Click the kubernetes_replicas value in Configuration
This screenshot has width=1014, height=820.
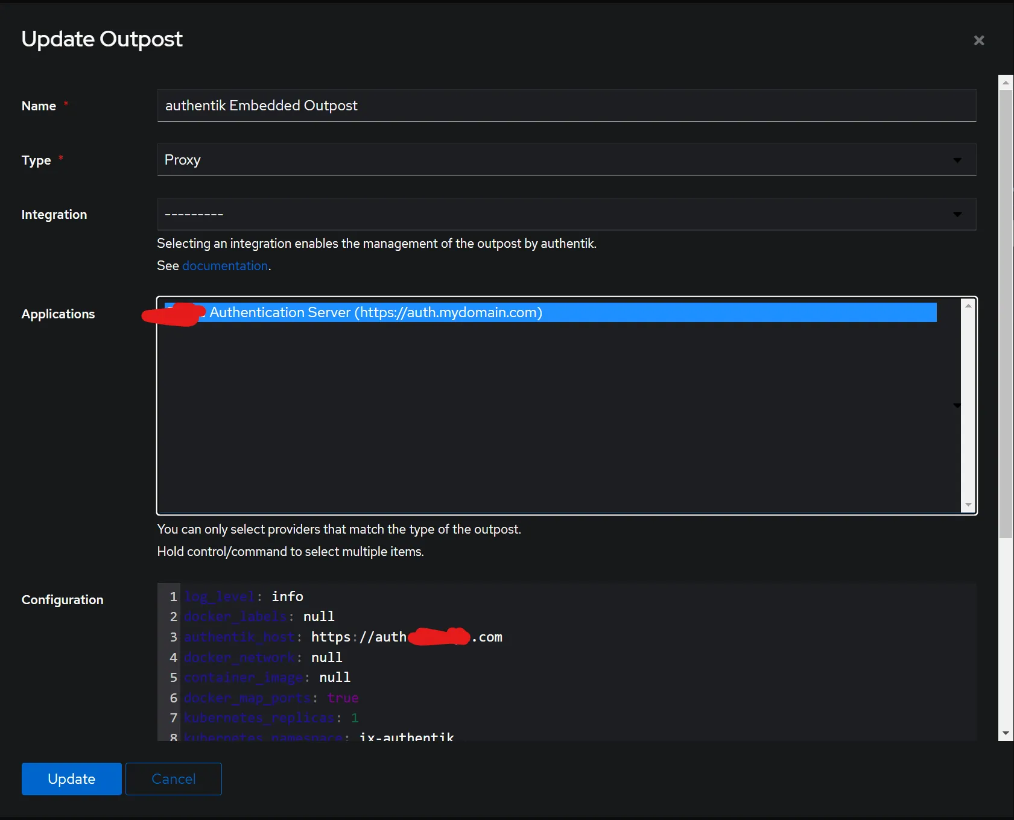355,718
